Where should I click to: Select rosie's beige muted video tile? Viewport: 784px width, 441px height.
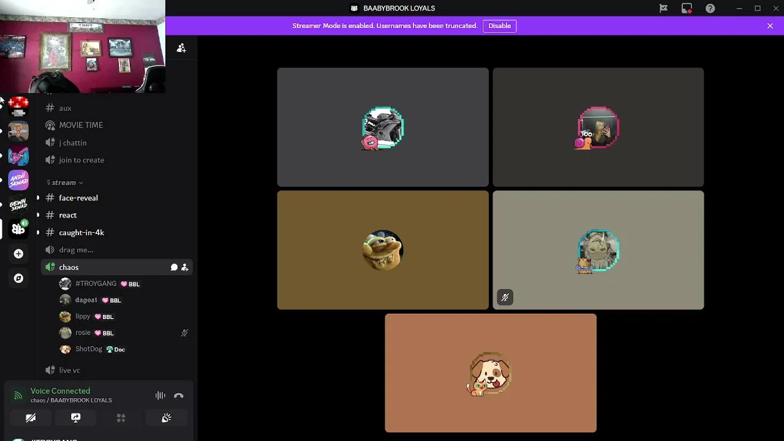[598, 250]
